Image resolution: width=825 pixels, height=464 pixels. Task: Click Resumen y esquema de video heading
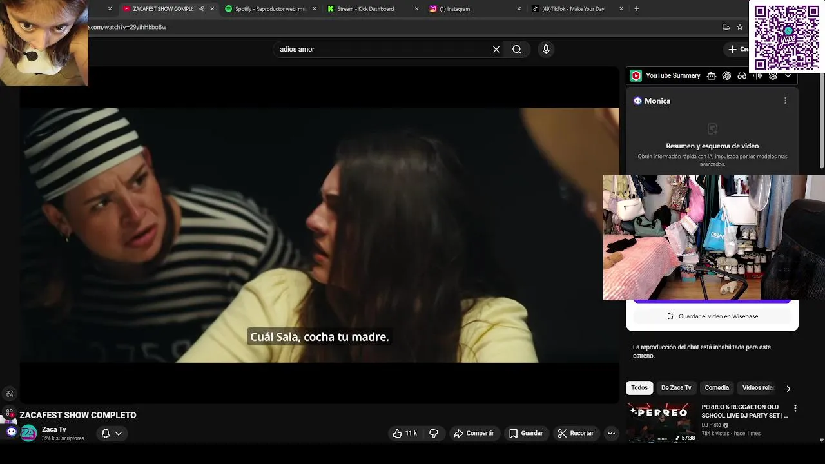pyautogui.click(x=712, y=146)
